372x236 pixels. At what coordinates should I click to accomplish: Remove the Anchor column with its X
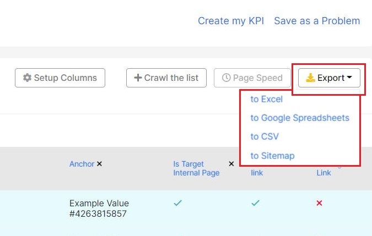(x=99, y=164)
